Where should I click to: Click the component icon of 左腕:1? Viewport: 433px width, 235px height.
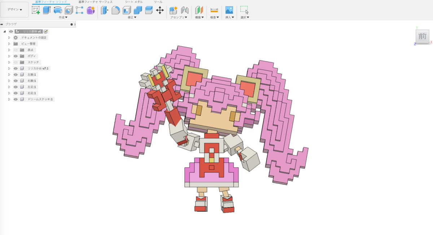click(22, 74)
